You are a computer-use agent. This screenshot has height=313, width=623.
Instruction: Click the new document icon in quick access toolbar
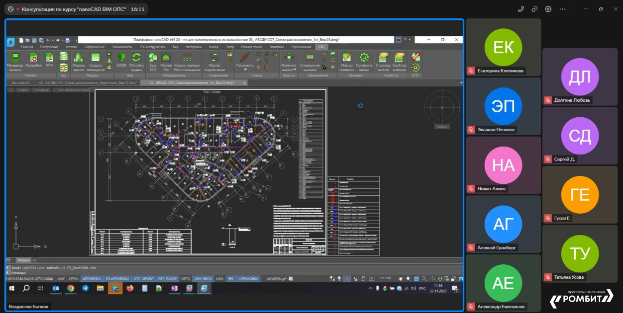21,40
